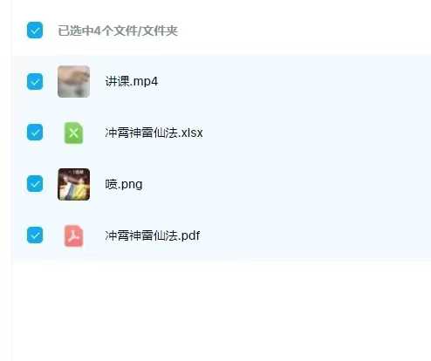The height and width of the screenshot is (361, 431).
Task: Uncheck the 讲课.mp4 file checkbox
Action: click(x=35, y=81)
